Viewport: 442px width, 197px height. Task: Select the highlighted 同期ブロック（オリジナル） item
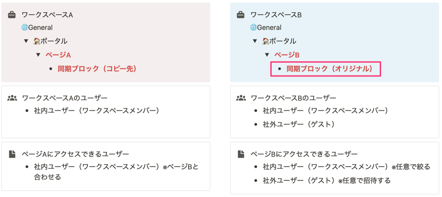pos(329,68)
